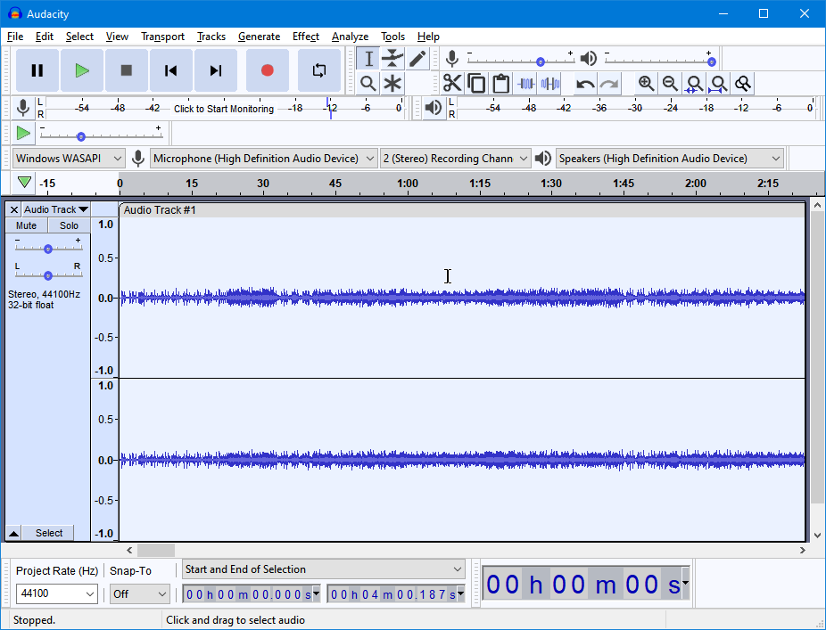Select the Envelope tool
Viewport: 826px width, 630px height.
[392, 59]
